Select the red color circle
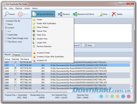 point(129,96)
